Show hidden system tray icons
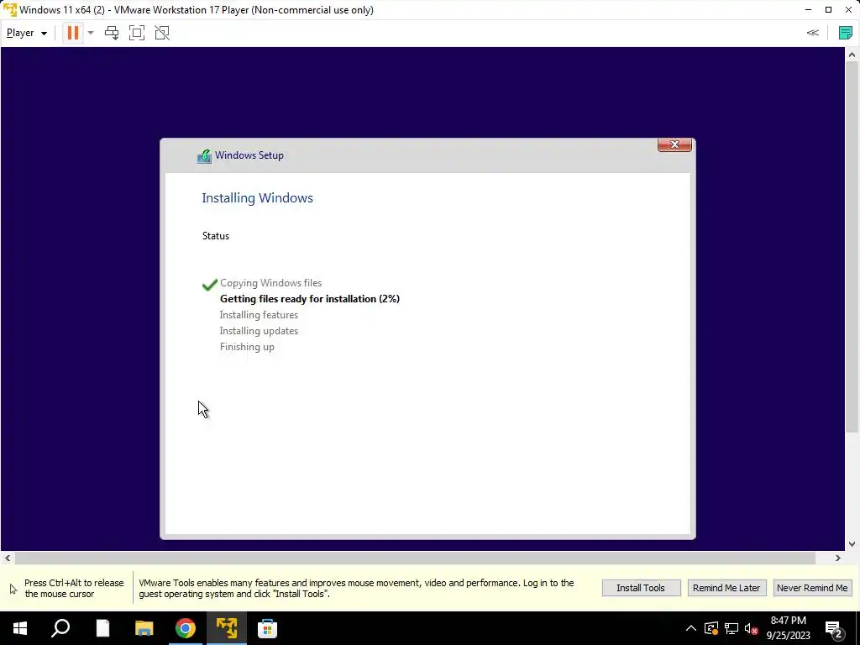 (690, 628)
